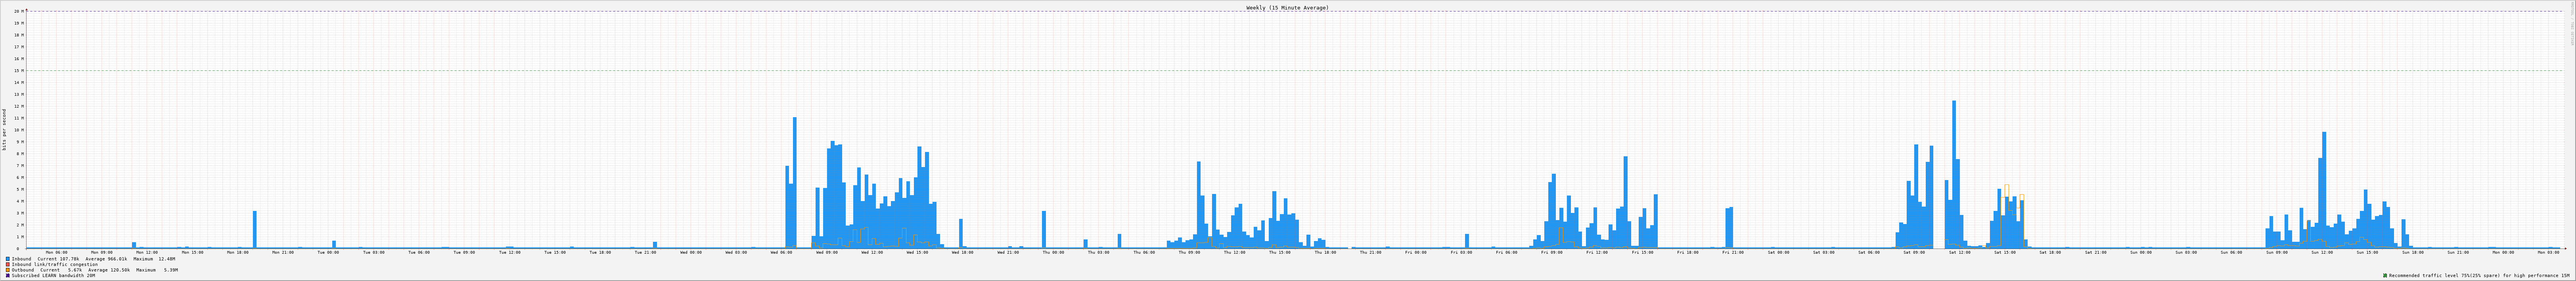Click the purple Subscribed LEARN bandwidth swatch
This screenshot has width=2576, height=281.
[8, 276]
